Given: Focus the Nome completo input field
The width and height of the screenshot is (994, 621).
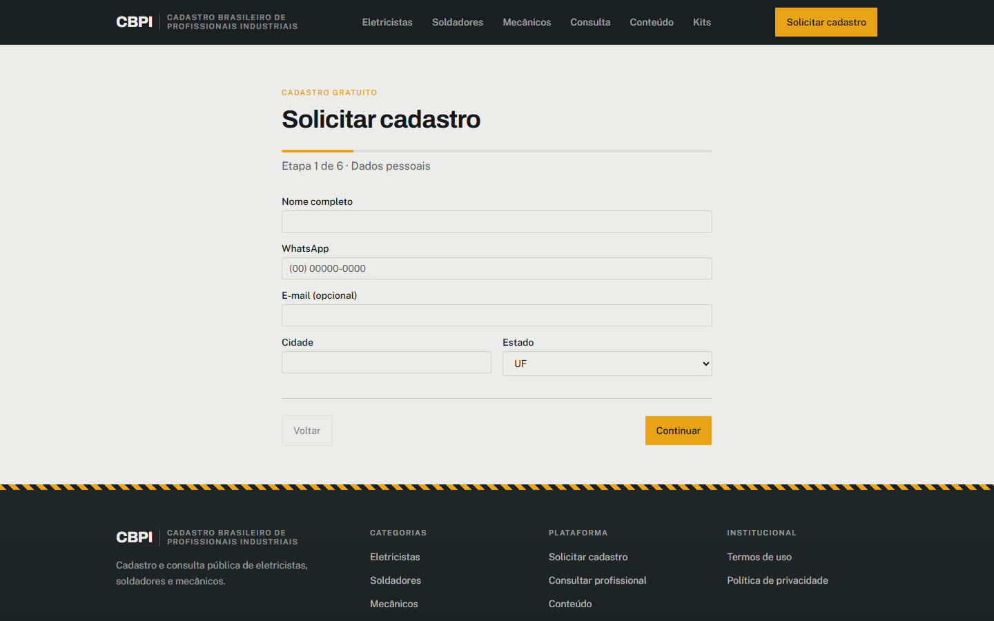Looking at the screenshot, I should coord(497,221).
